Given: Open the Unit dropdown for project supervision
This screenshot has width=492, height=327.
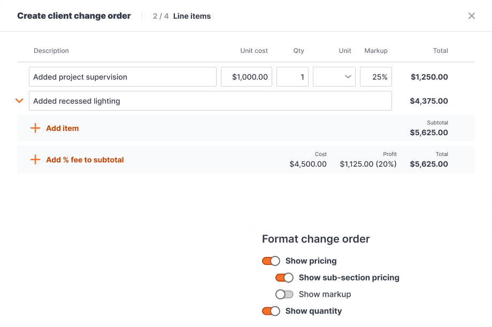Looking at the screenshot, I should [x=334, y=76].
